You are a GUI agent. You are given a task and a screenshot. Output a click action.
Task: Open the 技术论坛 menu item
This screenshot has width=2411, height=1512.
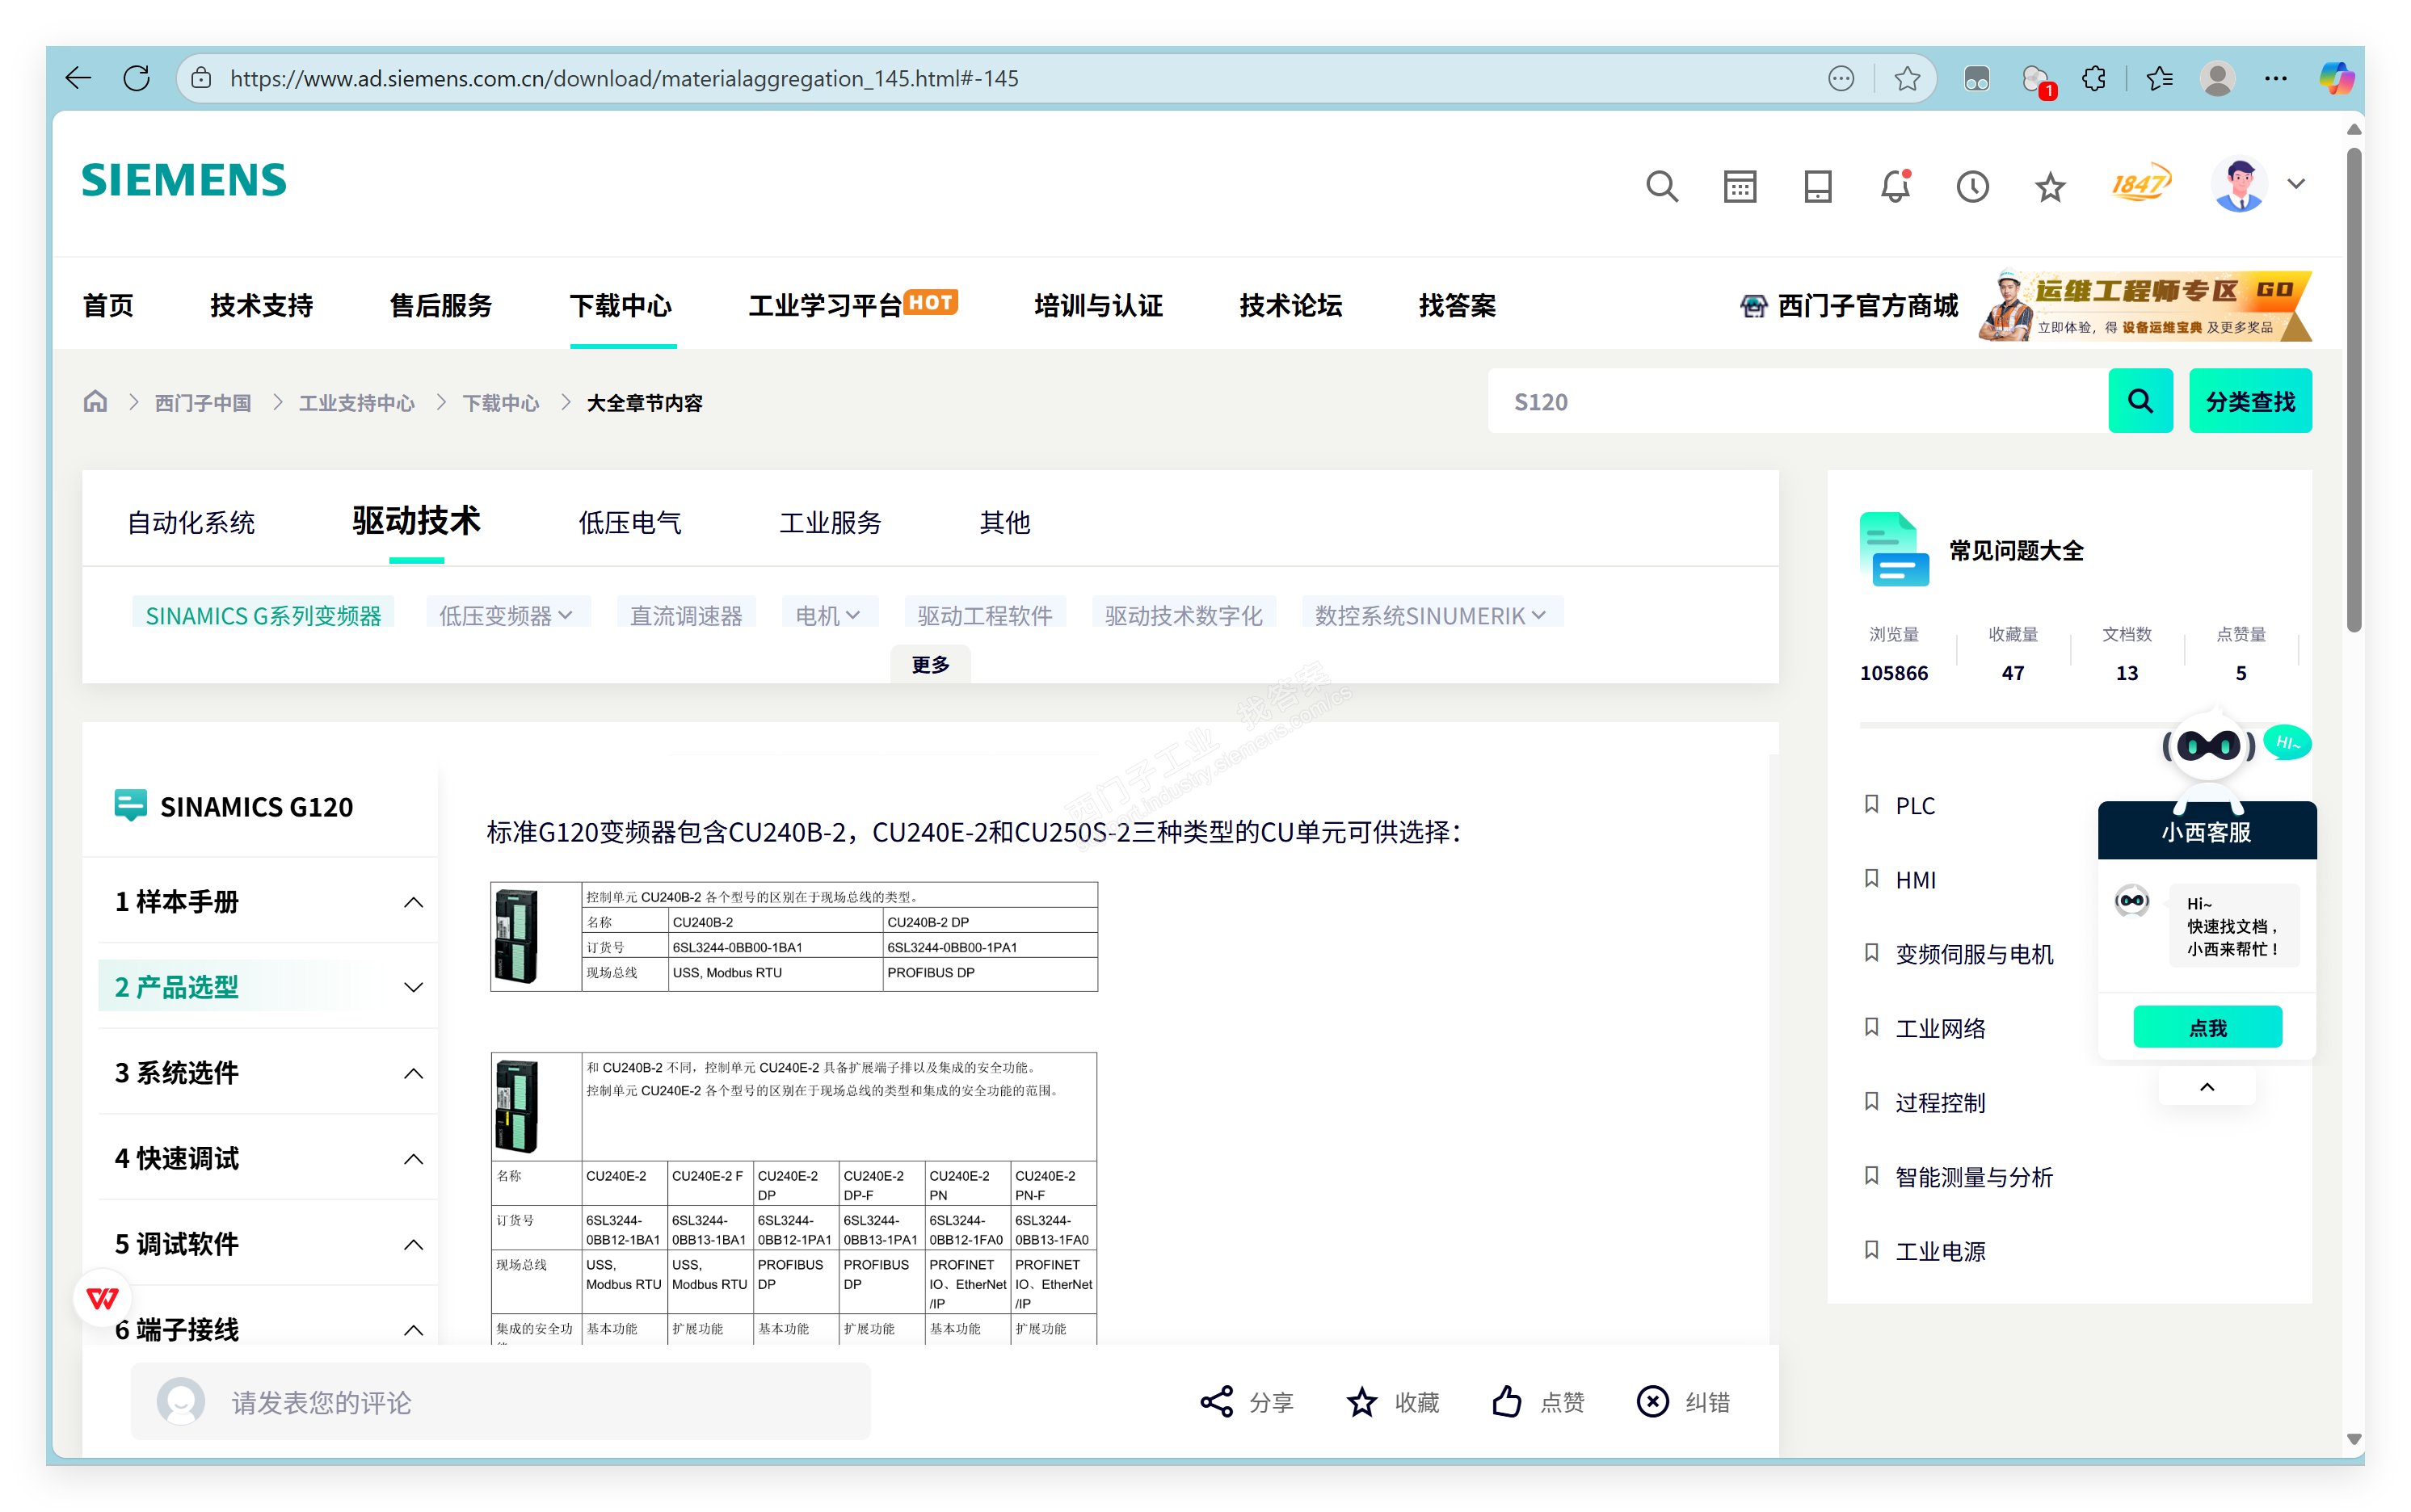[1290, 305]
